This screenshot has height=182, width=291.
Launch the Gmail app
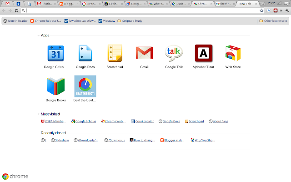pyautogui.click(x=144, y=53)
